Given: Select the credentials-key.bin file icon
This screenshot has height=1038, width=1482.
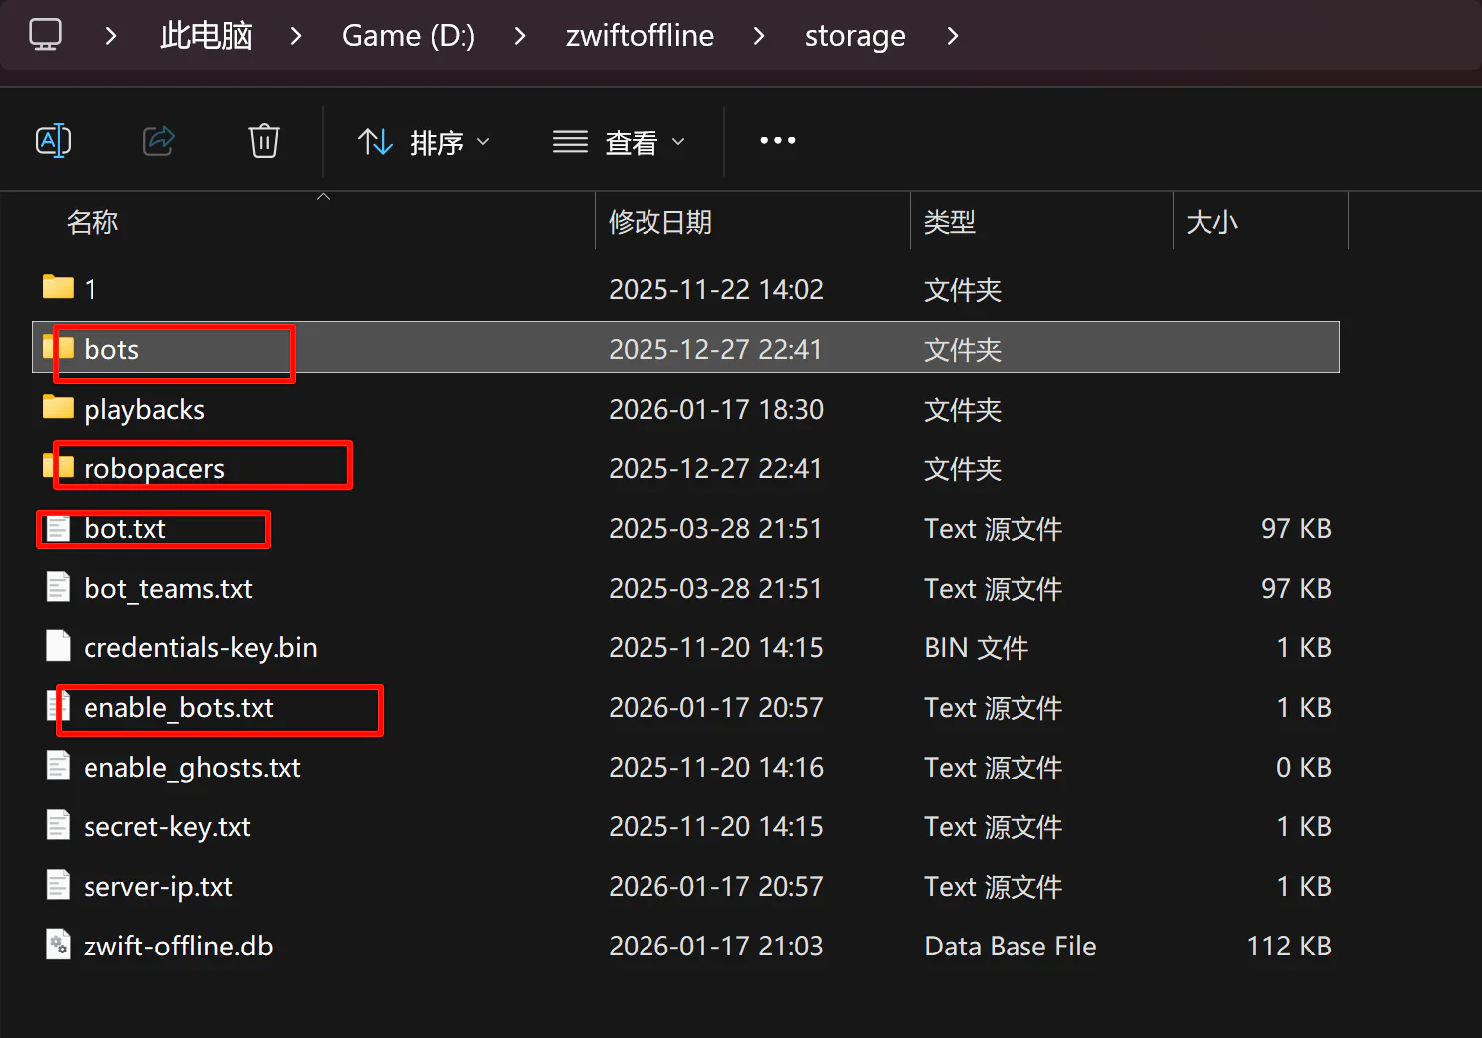Looking at the screenshot, I should (x=58, y=647).
